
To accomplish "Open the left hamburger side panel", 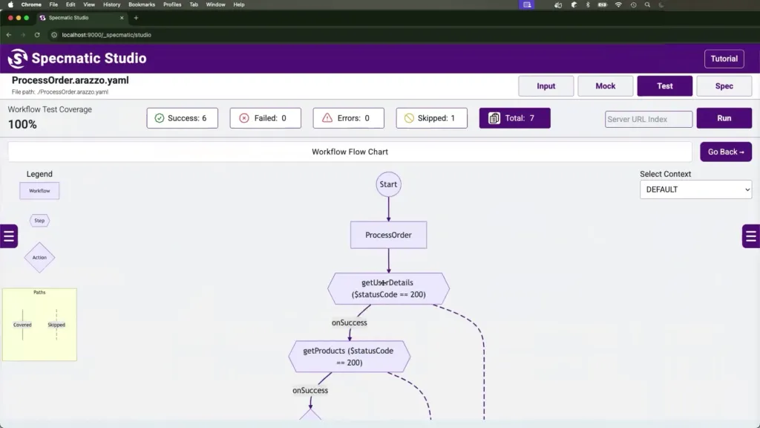I will [x=9, y=236].
